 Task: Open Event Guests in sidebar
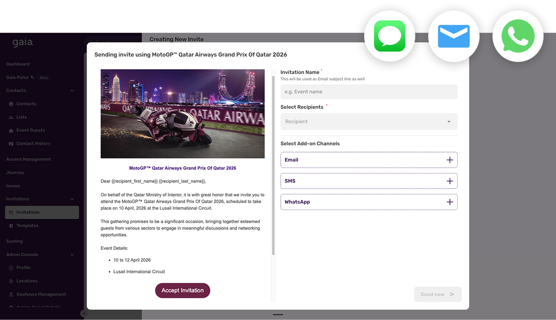(31, 130)
